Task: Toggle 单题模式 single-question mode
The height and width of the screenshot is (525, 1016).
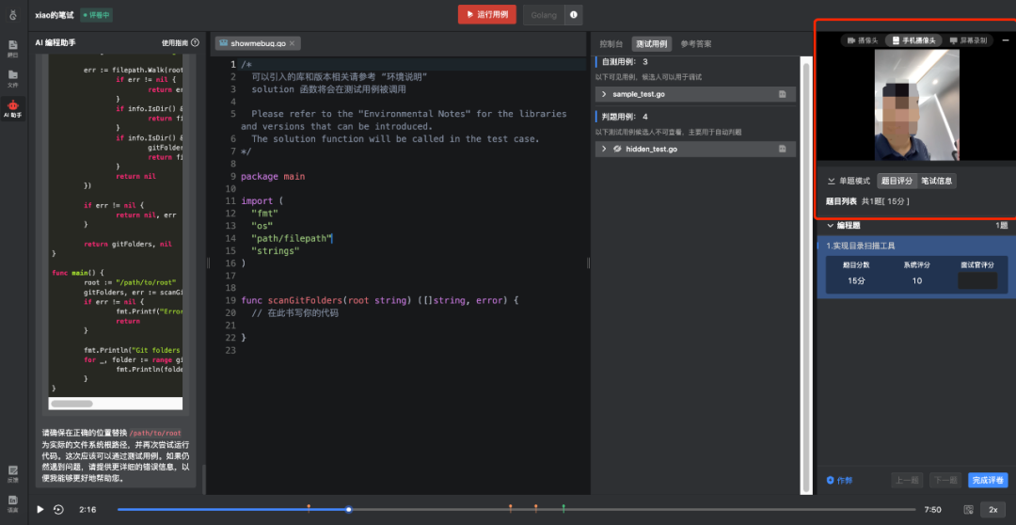Action: point(849,181)
